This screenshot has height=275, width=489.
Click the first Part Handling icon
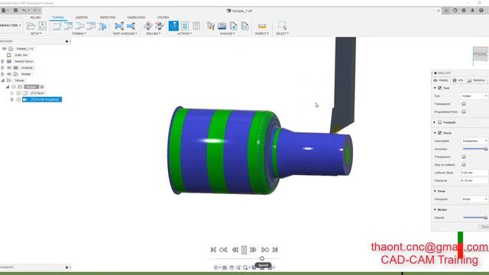(x=119, y=26)
